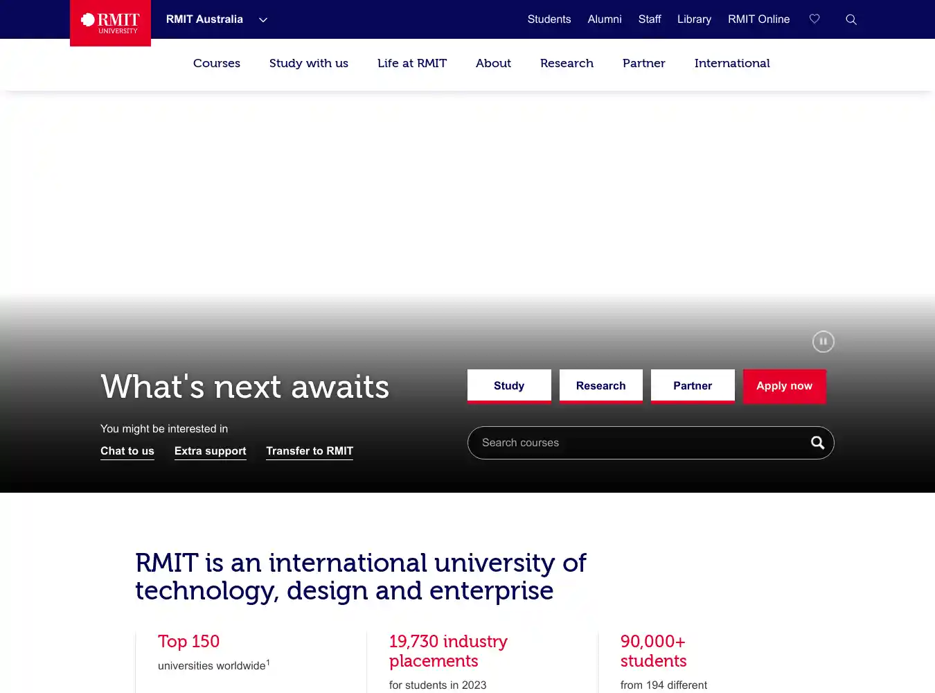Go to the Staff link
935x693 pixels.
650,19
